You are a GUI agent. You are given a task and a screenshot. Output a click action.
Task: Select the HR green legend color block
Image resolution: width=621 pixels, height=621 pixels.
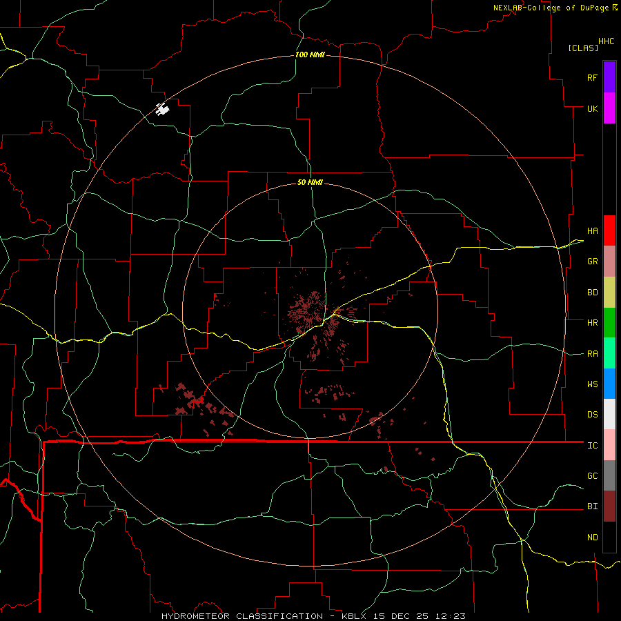(609, 323)
